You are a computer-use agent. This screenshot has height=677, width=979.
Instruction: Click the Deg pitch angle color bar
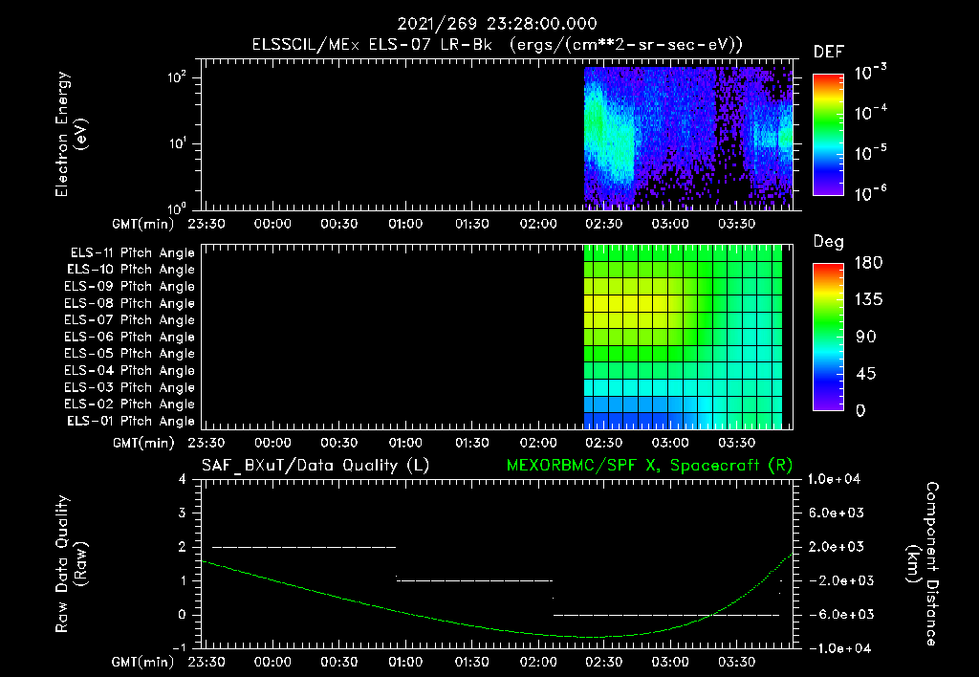[x=829, y=337]
